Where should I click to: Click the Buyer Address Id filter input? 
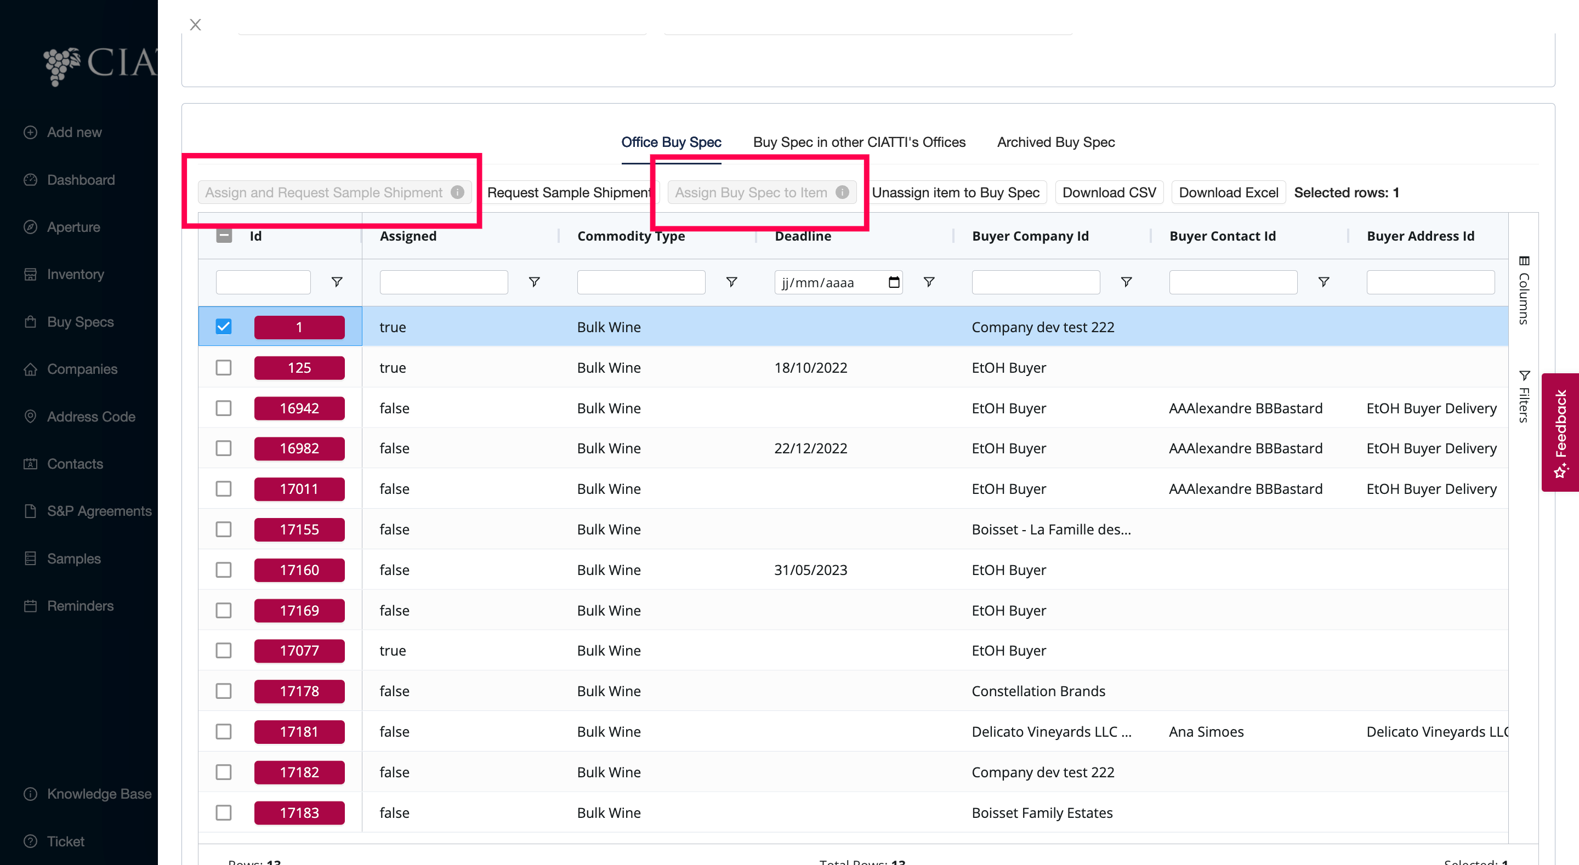[1430, 282]
